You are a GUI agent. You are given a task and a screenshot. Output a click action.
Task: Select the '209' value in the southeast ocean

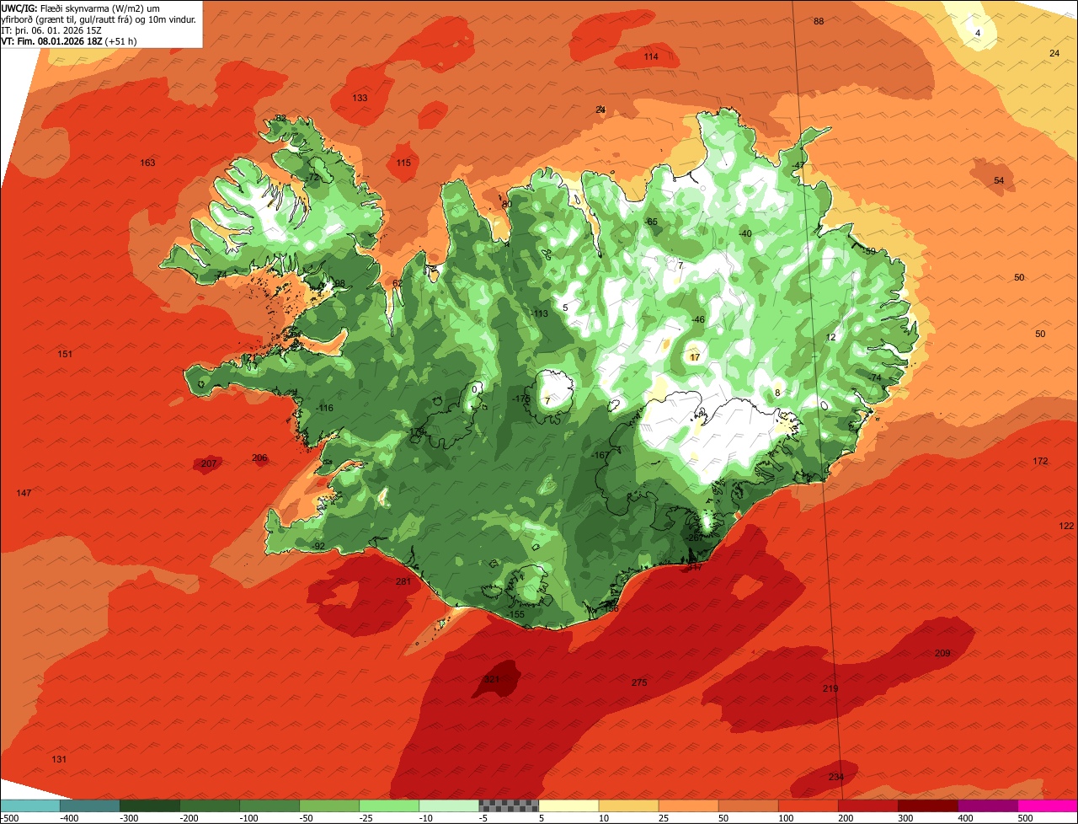942,653
